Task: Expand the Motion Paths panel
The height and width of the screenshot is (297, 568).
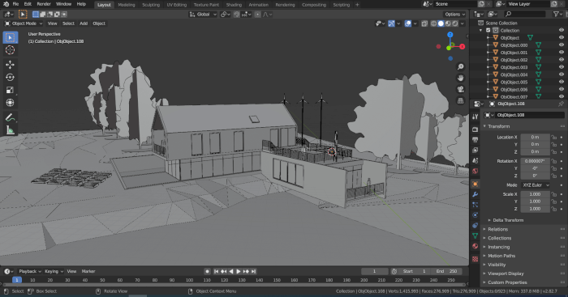Action: coord(501,256)
